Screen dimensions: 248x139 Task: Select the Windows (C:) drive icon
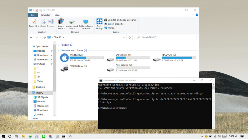click(64, 58)
